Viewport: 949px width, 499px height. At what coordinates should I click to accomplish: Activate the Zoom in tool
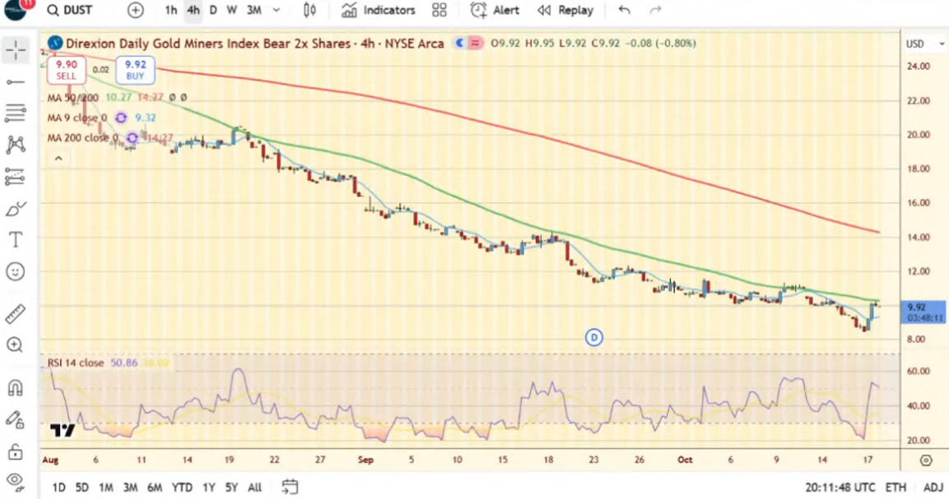(16, 344)
